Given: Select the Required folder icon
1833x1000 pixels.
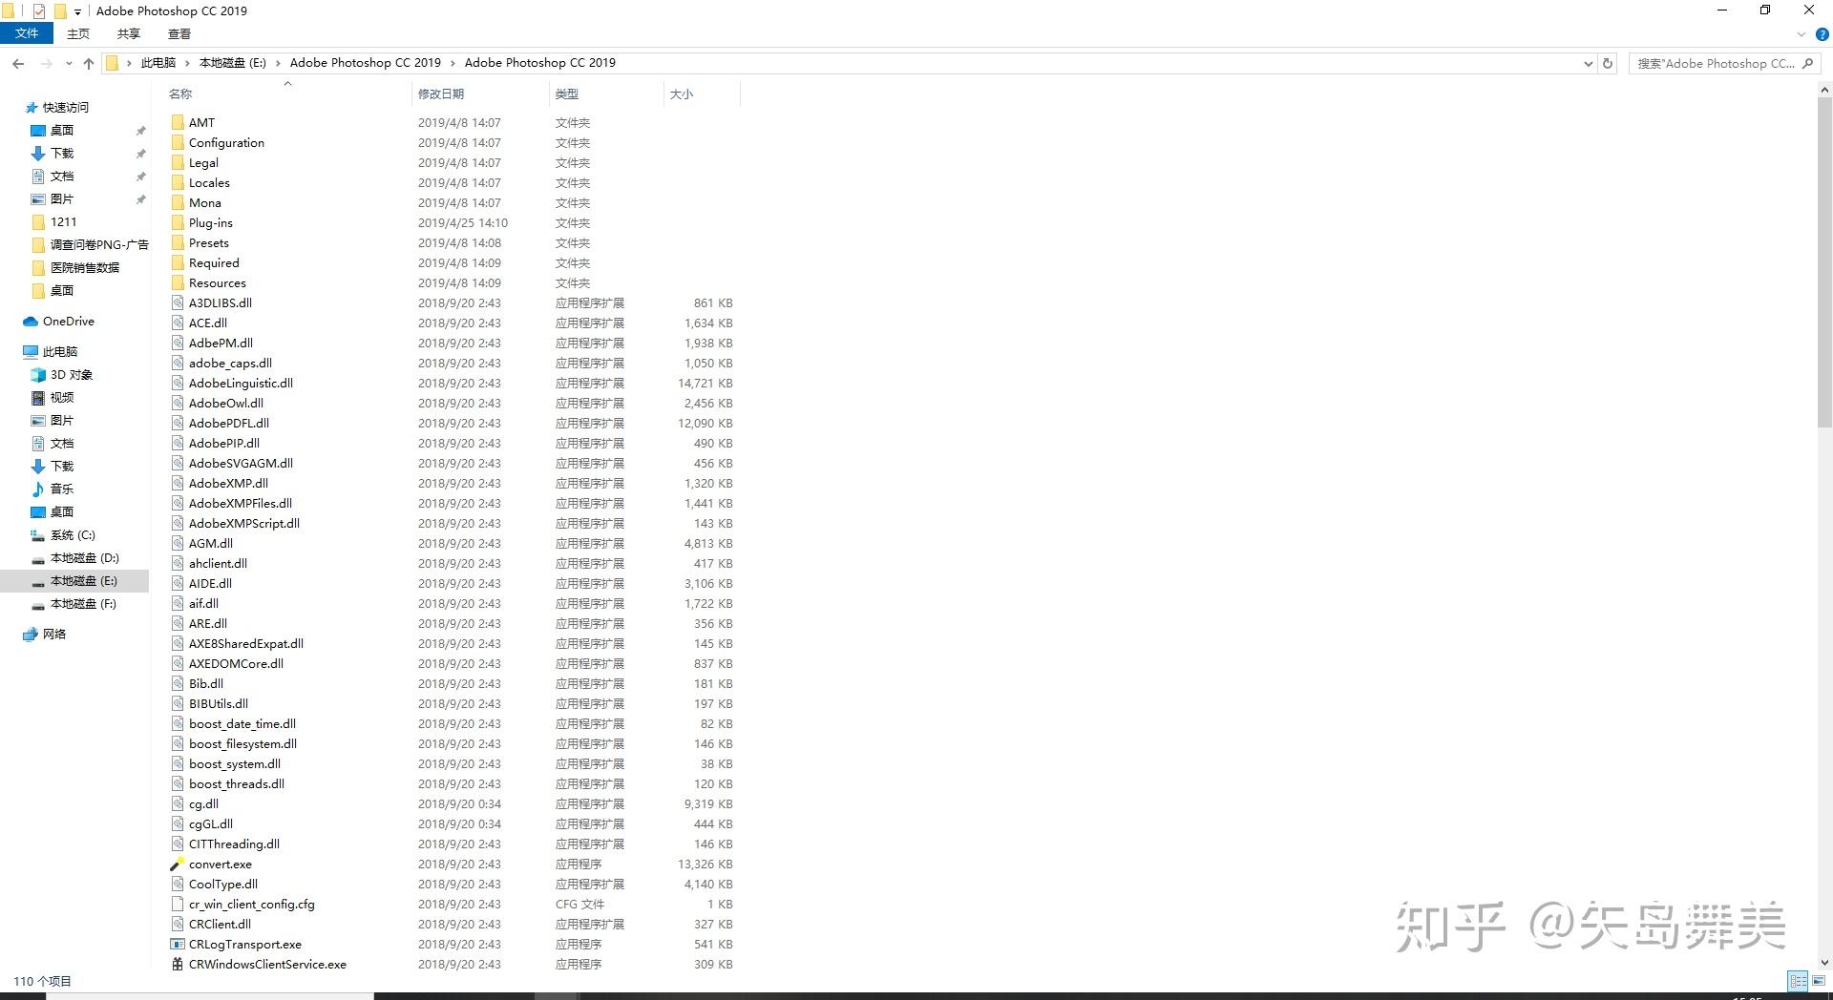Looking at the screenshot, I should pos(178,262).
